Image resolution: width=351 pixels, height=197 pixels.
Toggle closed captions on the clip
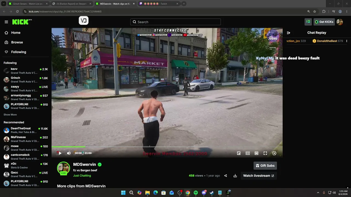248,153
